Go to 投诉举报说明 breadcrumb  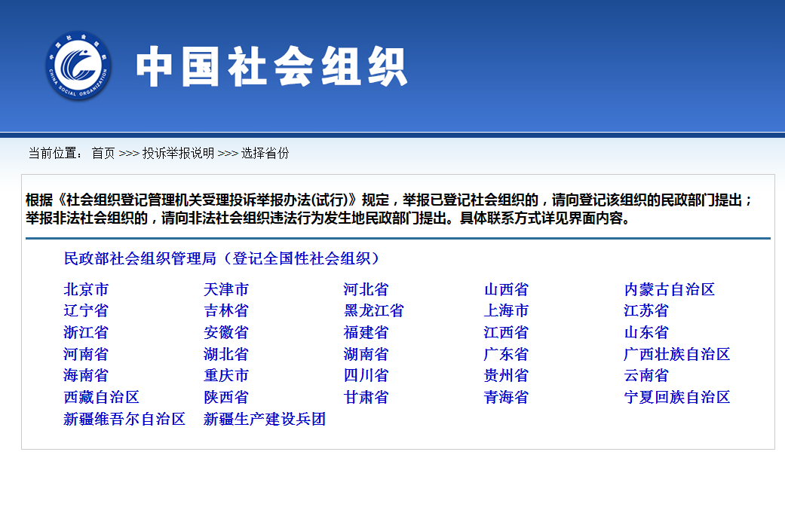point(178,153)
